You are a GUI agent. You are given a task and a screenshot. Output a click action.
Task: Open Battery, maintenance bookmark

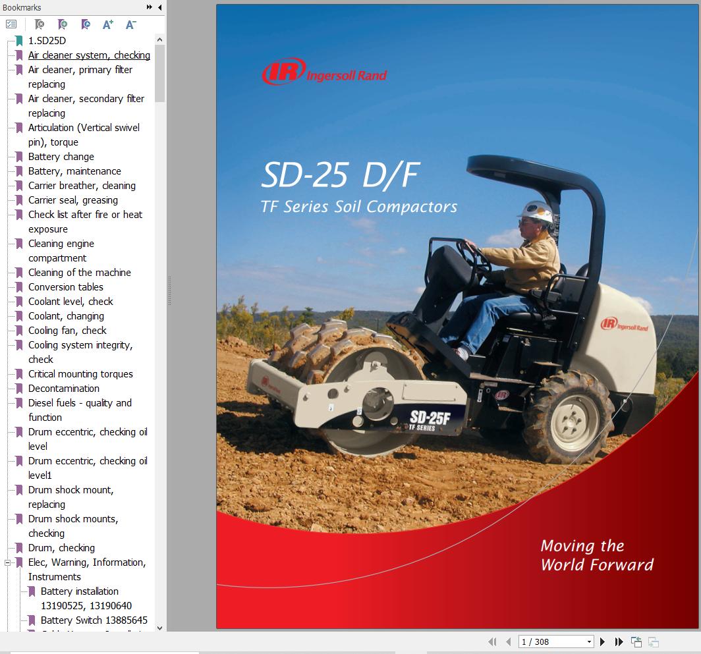click(x=74, y=171)
